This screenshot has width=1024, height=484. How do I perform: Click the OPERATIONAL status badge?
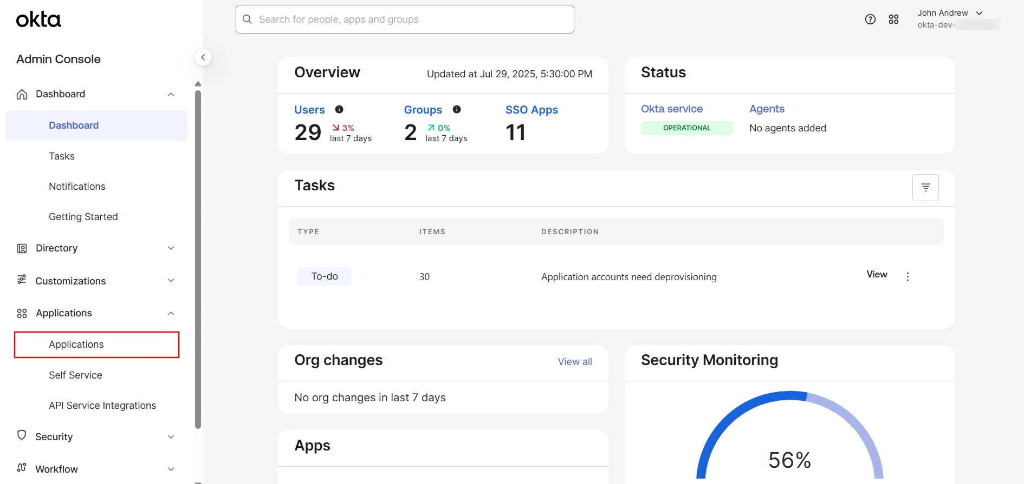[x=687, y=128]
